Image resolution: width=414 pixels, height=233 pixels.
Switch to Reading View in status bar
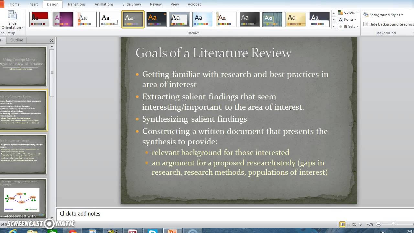pos(355,224)
